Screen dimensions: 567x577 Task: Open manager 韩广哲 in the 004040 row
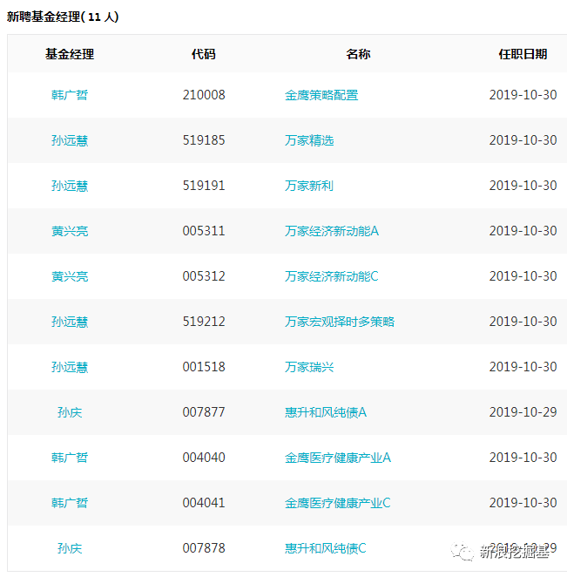coord(70,458)
